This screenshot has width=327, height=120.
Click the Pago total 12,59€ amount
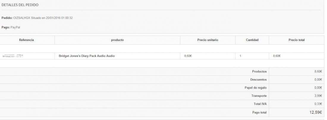pos(316,112)
